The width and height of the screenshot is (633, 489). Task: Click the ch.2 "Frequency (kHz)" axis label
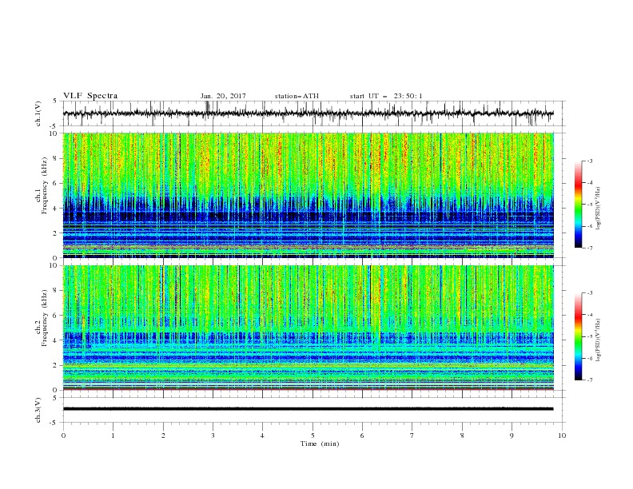(45, 318)
